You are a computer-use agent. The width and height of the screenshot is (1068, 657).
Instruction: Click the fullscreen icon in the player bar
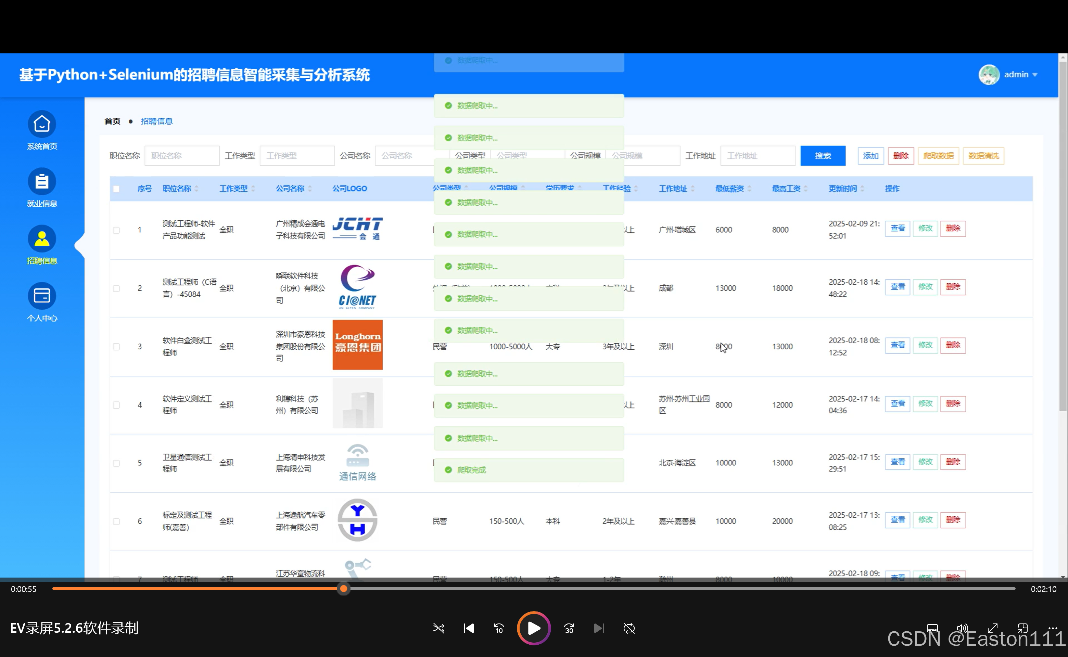992,628
